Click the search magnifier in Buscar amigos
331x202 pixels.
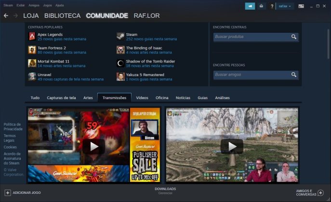tap(293, 75)
